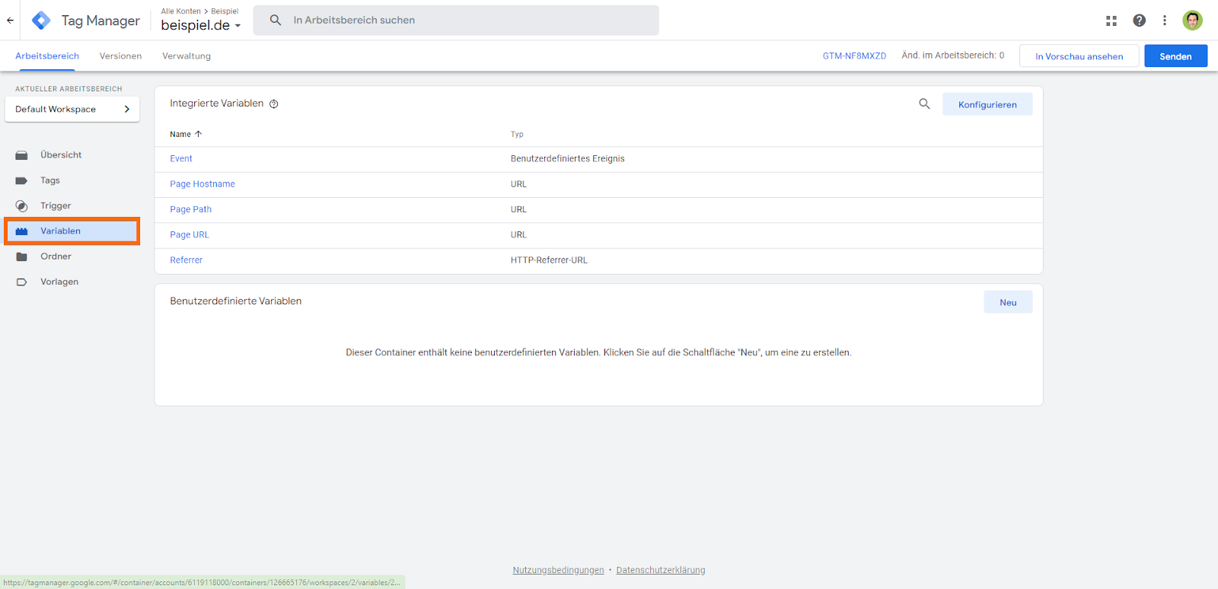
Task: Click the Konfigurieren button
Action: [x=987, y=104]
